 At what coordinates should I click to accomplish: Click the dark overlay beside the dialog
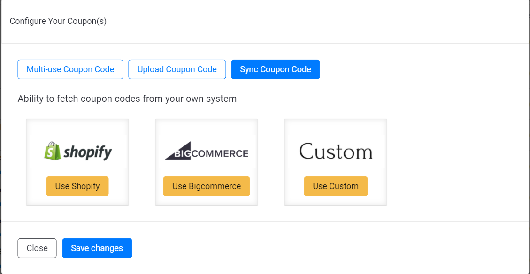point(1,141)
